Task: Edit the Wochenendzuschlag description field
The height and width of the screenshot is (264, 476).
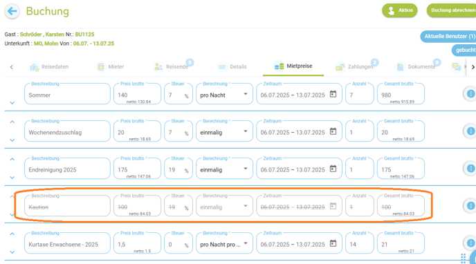Action: 67,131
